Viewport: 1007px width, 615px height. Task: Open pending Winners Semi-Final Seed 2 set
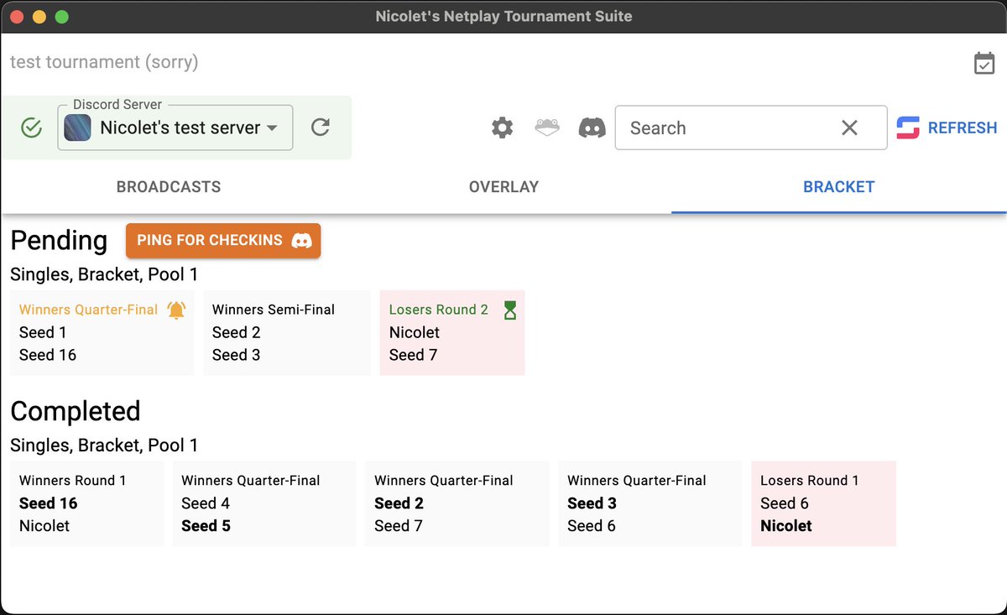[287, 332]
